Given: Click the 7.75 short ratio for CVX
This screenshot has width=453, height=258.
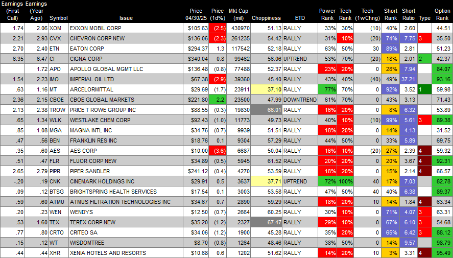Looking at the screenshot, I should (x=409, y=38).
